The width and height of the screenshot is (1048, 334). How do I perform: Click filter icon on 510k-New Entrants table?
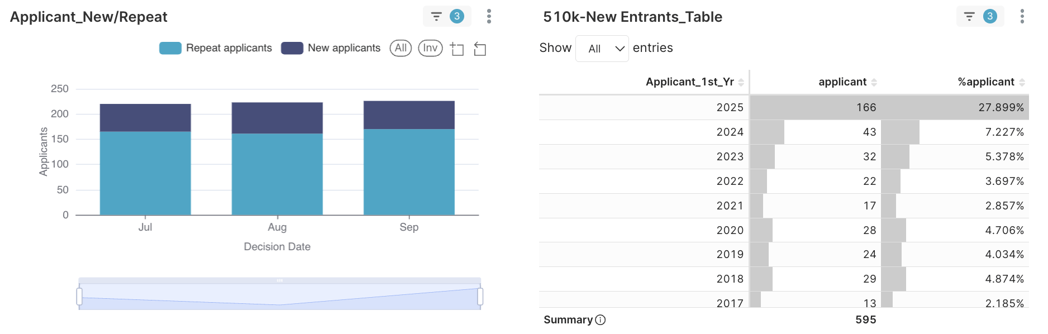(969, 16)
